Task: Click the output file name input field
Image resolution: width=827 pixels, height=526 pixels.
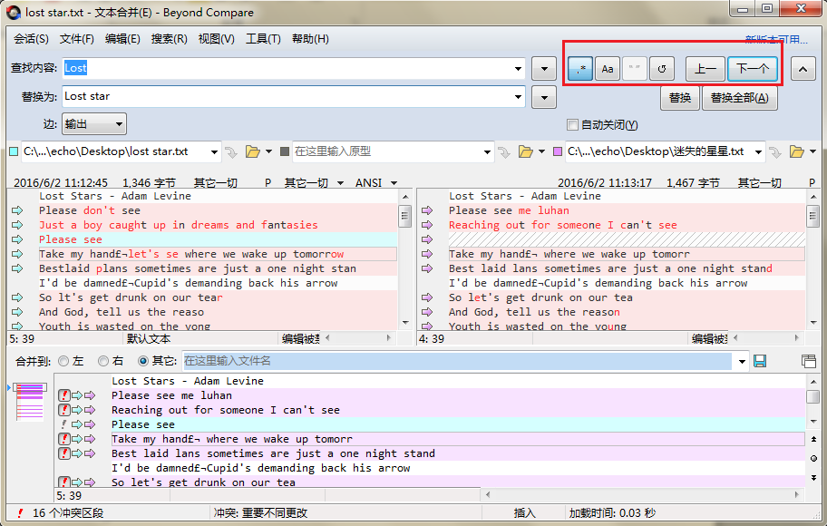Action: pos(457,361)
